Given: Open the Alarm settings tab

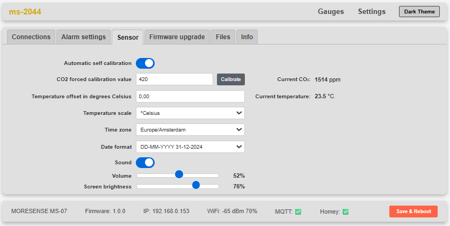Looking at the screenshot, I should point(83,37).
